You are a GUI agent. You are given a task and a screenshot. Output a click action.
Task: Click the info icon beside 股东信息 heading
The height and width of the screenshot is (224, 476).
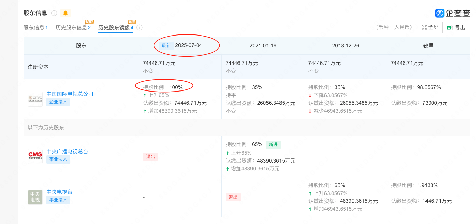(x=54, y=13)
